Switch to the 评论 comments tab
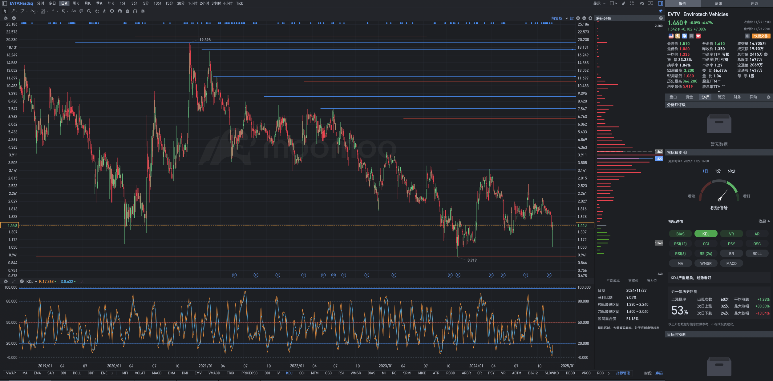This screenshot has width=773, height=381. (755, 4)
